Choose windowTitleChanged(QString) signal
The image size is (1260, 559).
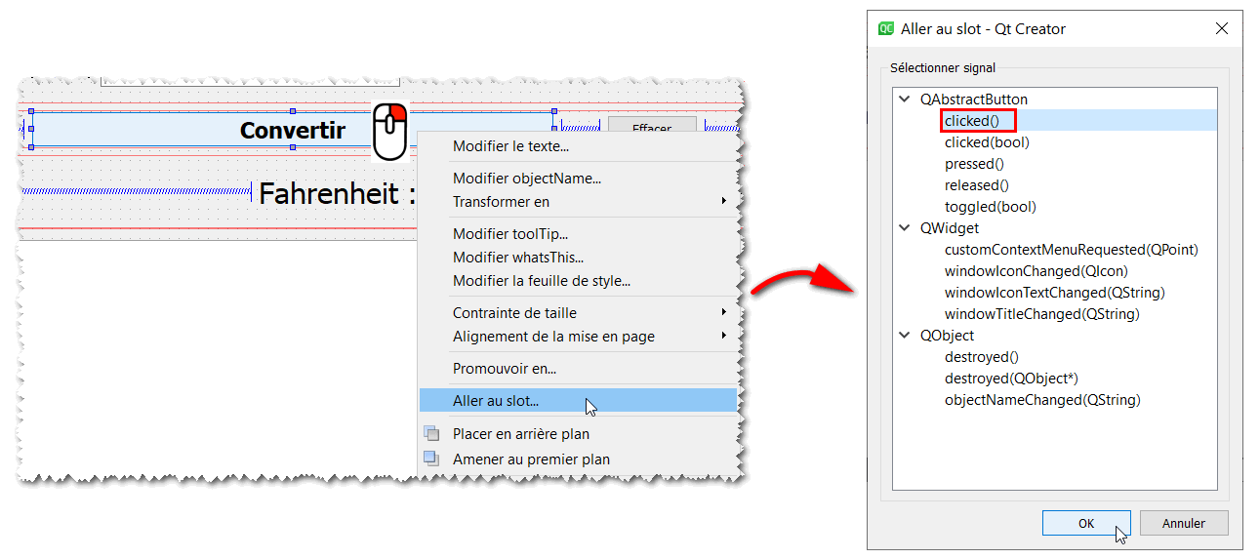(x=1041, y=314)
